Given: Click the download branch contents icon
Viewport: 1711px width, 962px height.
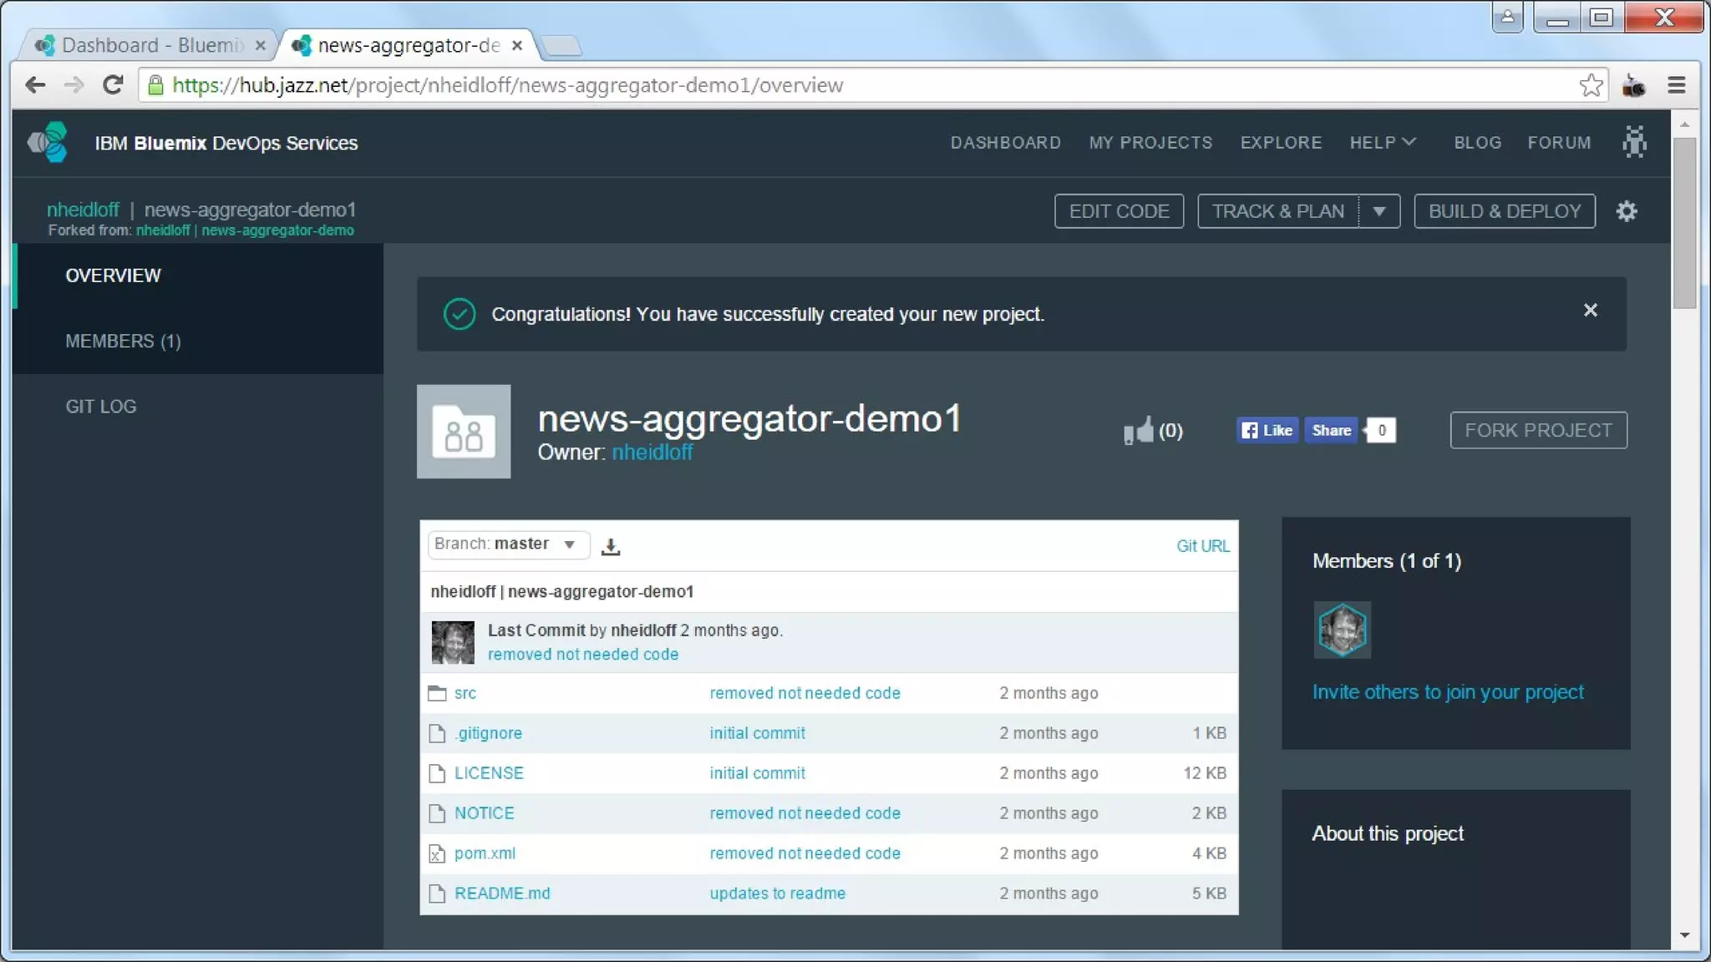Looking at the screenshot, I should (611, 546).
